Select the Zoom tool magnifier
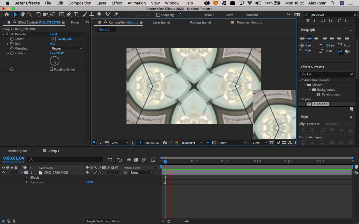The height and width of the screenshot is (224, 359). click(29, 15)
